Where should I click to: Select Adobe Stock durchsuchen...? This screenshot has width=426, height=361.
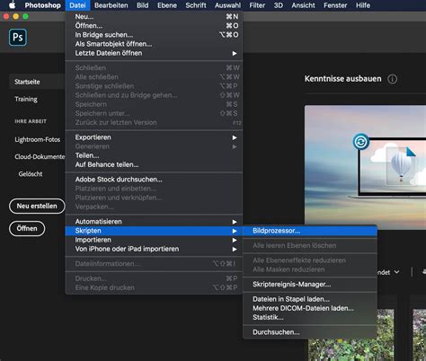154,180
